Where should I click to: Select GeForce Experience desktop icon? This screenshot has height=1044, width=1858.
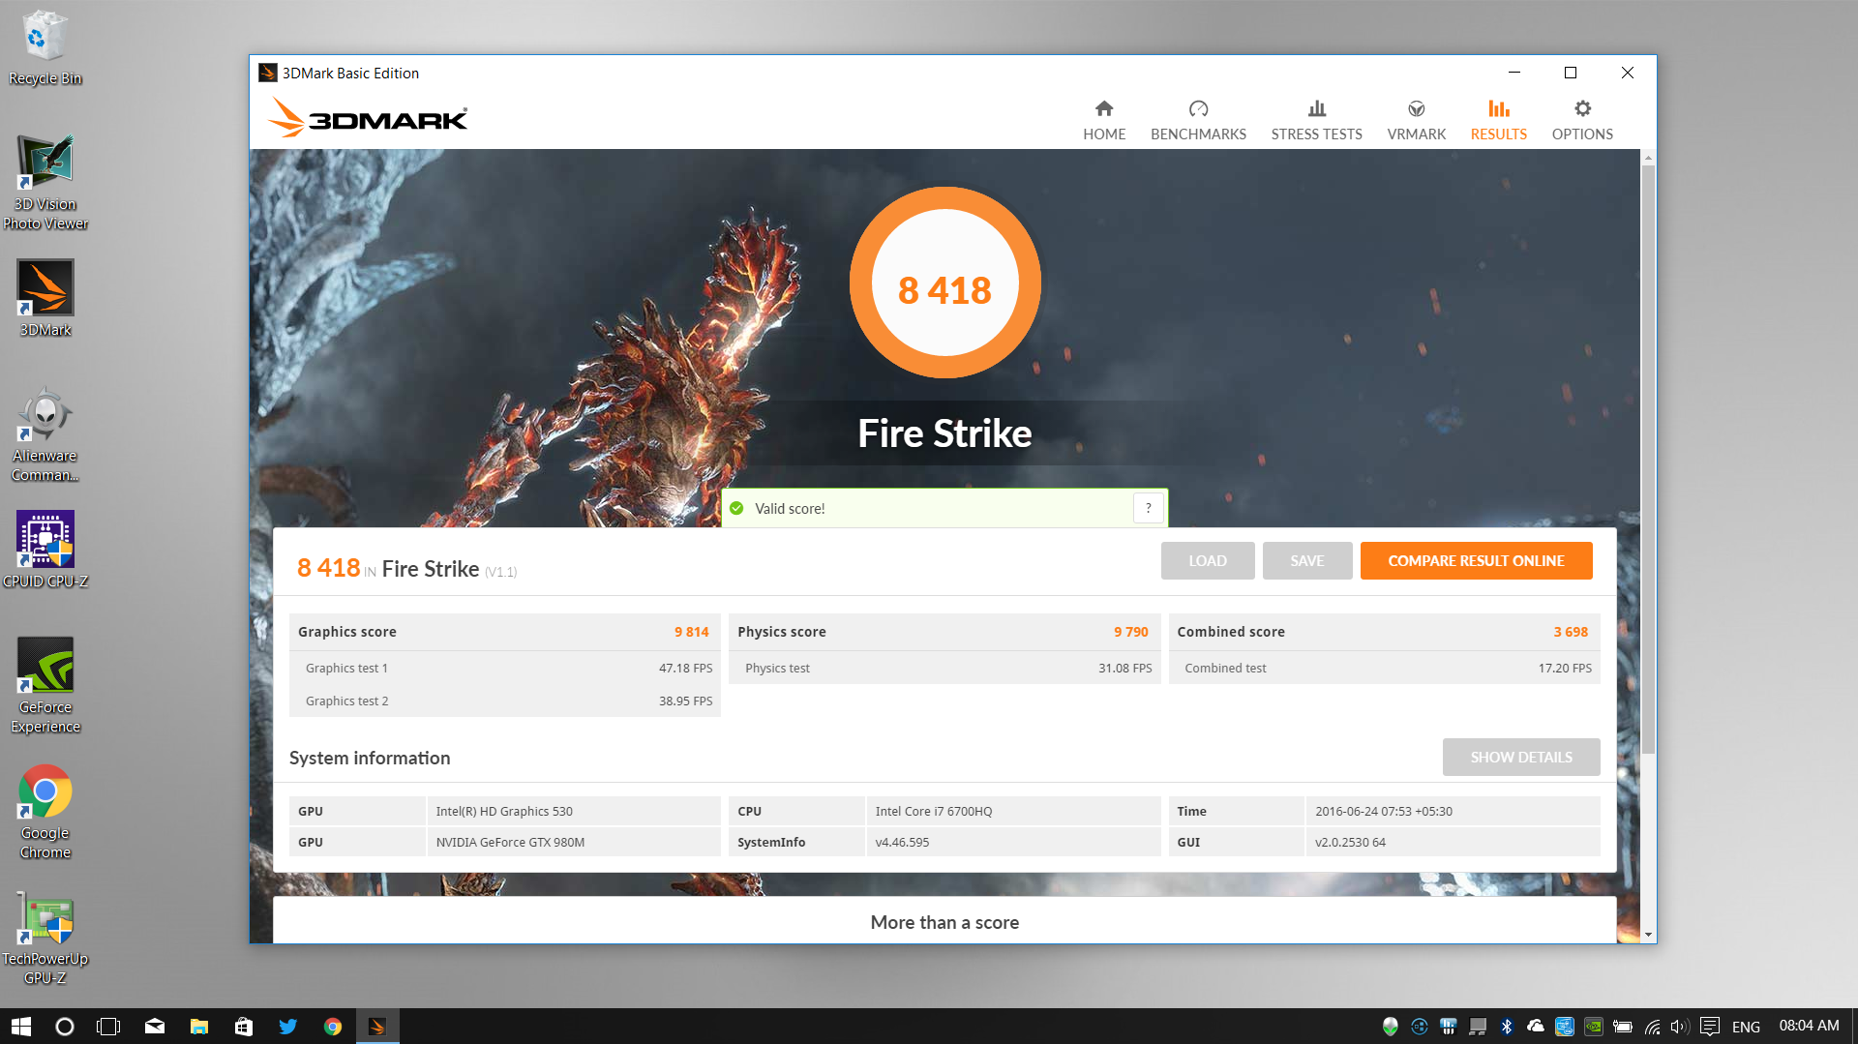[45, 685]
